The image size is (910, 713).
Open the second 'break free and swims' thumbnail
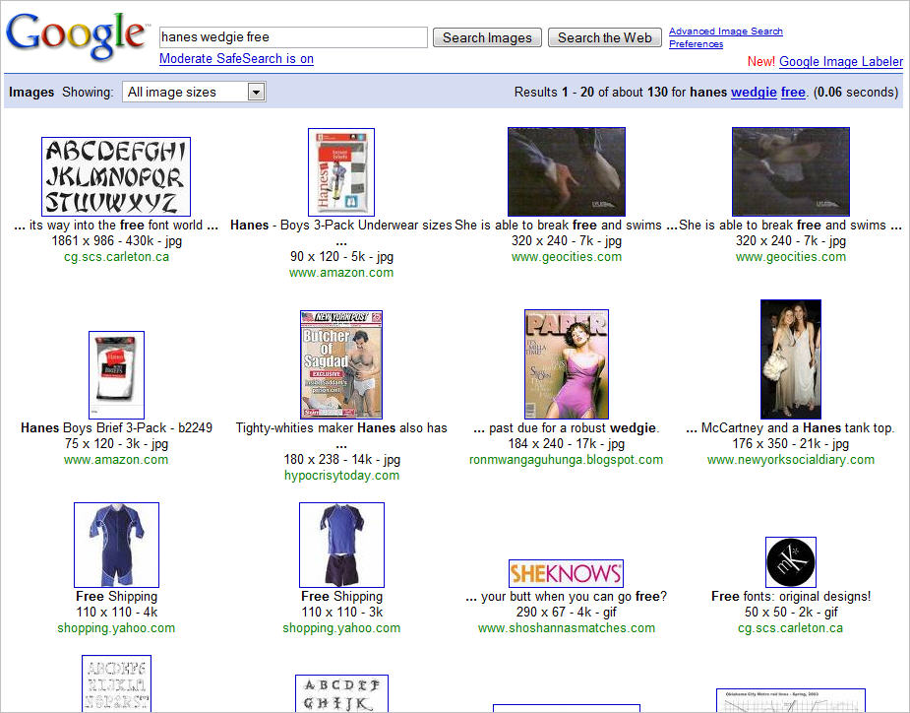pos(791,171)
